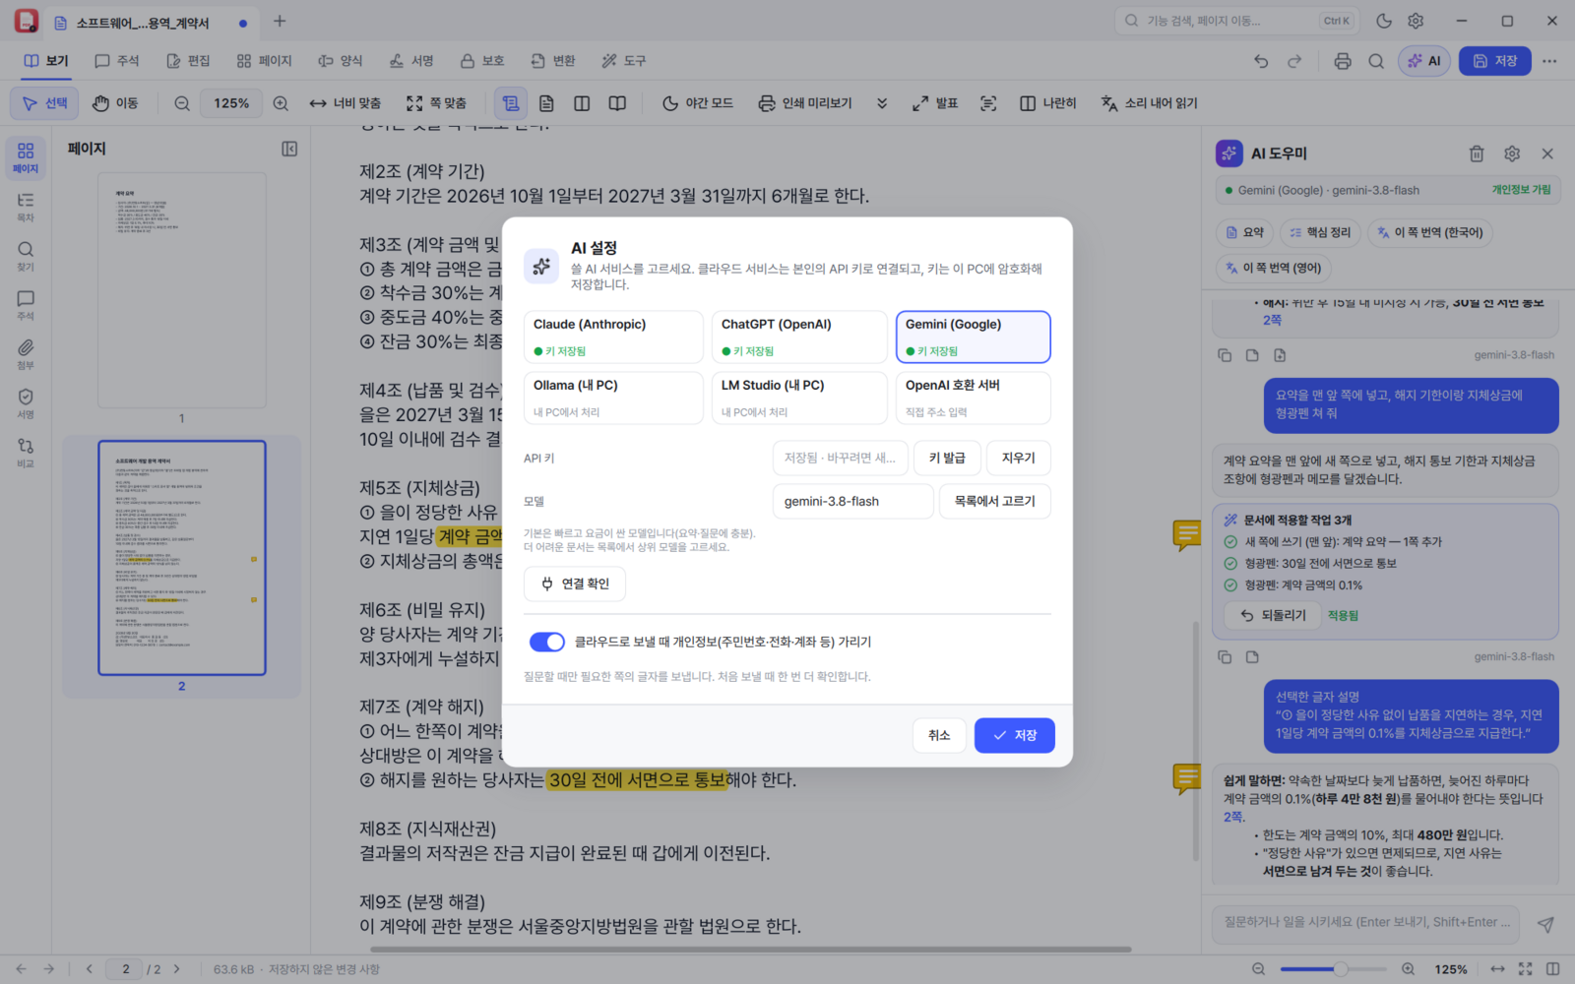1575x984 pixels.
Task: Click 지우기 to clear the key
Action: click(x=1019, y=458)
